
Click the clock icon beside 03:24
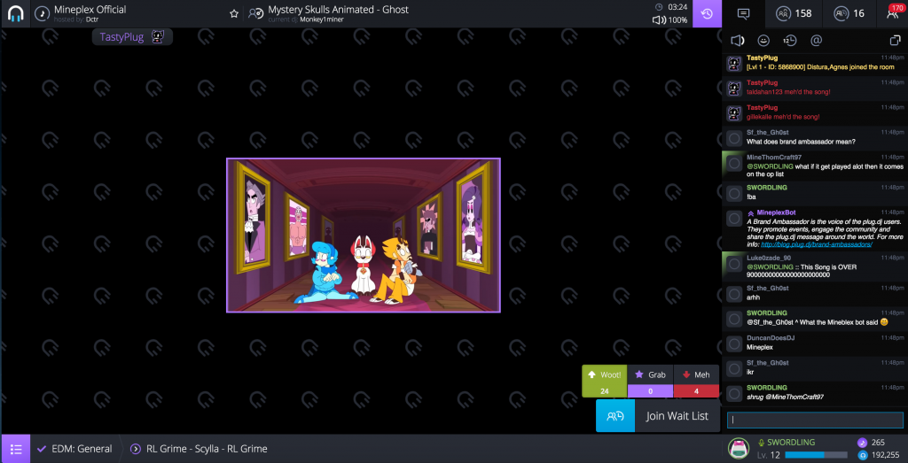(659, 7)
